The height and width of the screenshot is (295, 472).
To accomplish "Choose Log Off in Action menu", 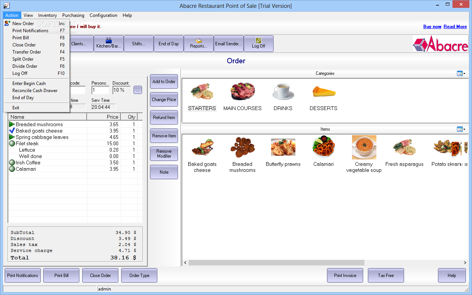I will click(x=36, y=73).
